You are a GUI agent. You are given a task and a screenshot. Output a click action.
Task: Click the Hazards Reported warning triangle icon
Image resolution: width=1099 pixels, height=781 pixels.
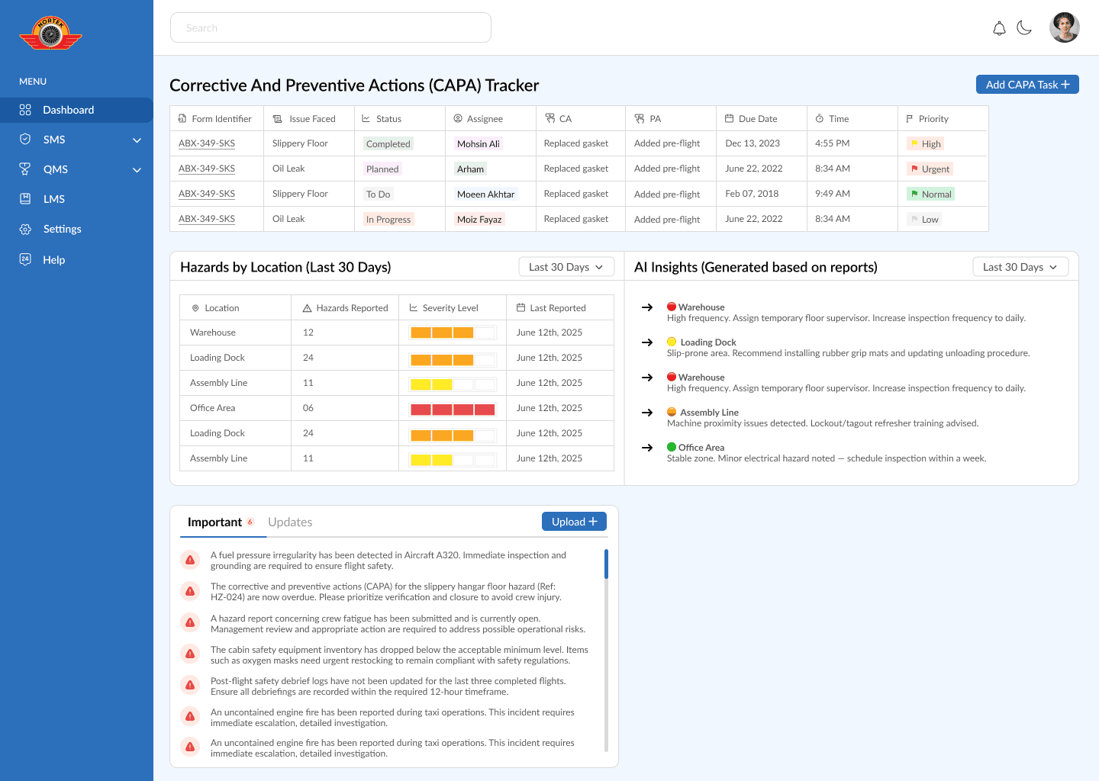tap(308, 308)
